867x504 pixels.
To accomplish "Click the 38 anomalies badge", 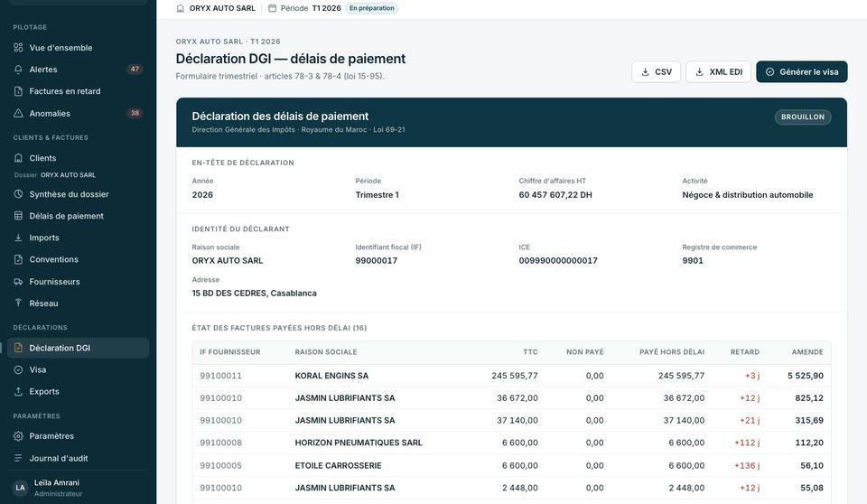I will pyautogui.click(x=135, y=114).
